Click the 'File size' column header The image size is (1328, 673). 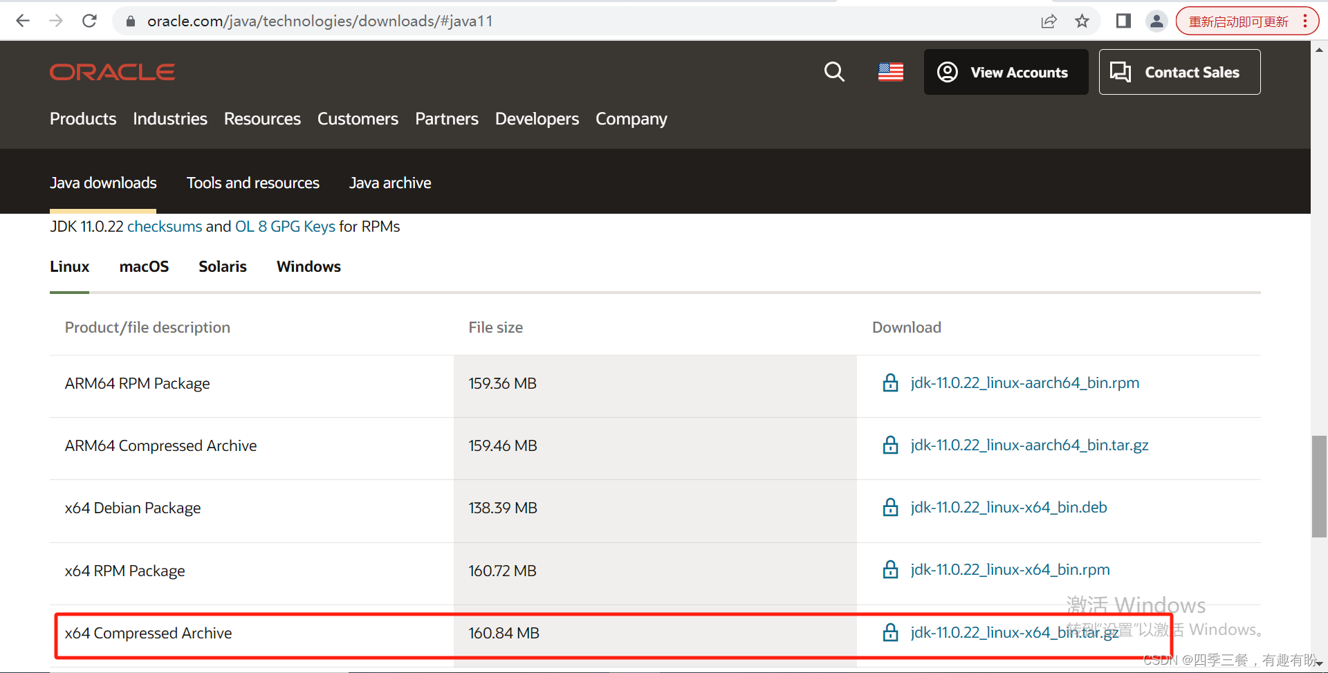495,327
